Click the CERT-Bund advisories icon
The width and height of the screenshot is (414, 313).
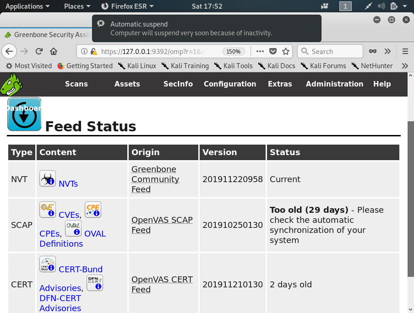tap(48, 264)
